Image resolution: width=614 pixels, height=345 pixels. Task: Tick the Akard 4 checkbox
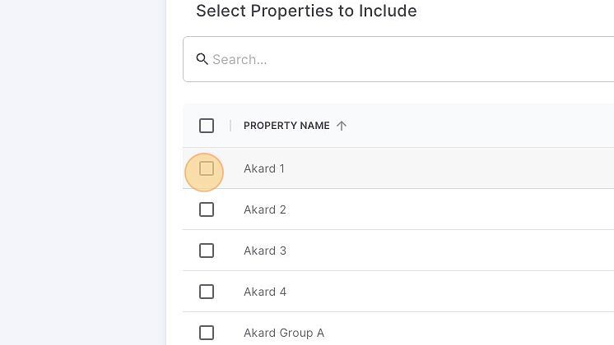click(207, 292)
